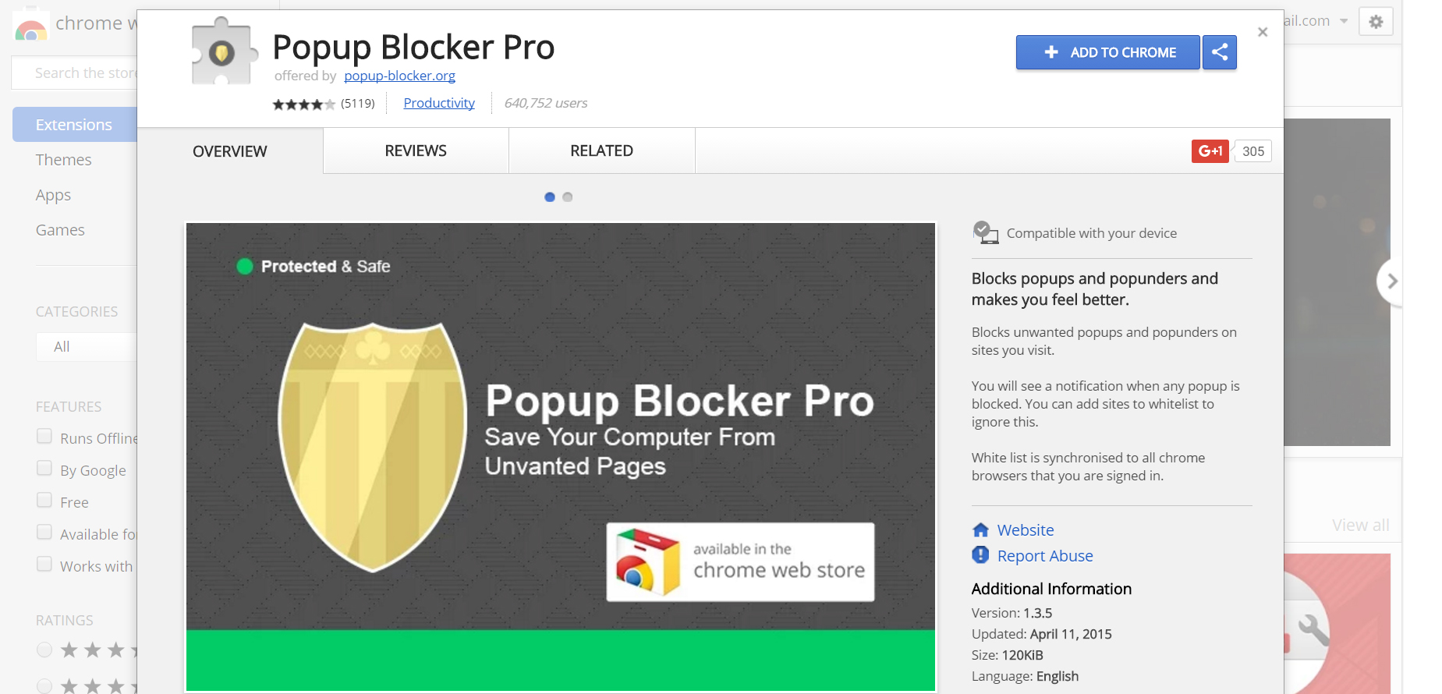The width and height of the screenshot is (1442, 694).
Task: Open the All categories dropdown
Action: click(x=86, y=347)
